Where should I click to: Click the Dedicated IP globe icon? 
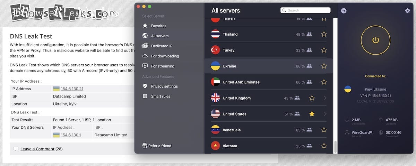pyautogui.click(x=145, y=46)
